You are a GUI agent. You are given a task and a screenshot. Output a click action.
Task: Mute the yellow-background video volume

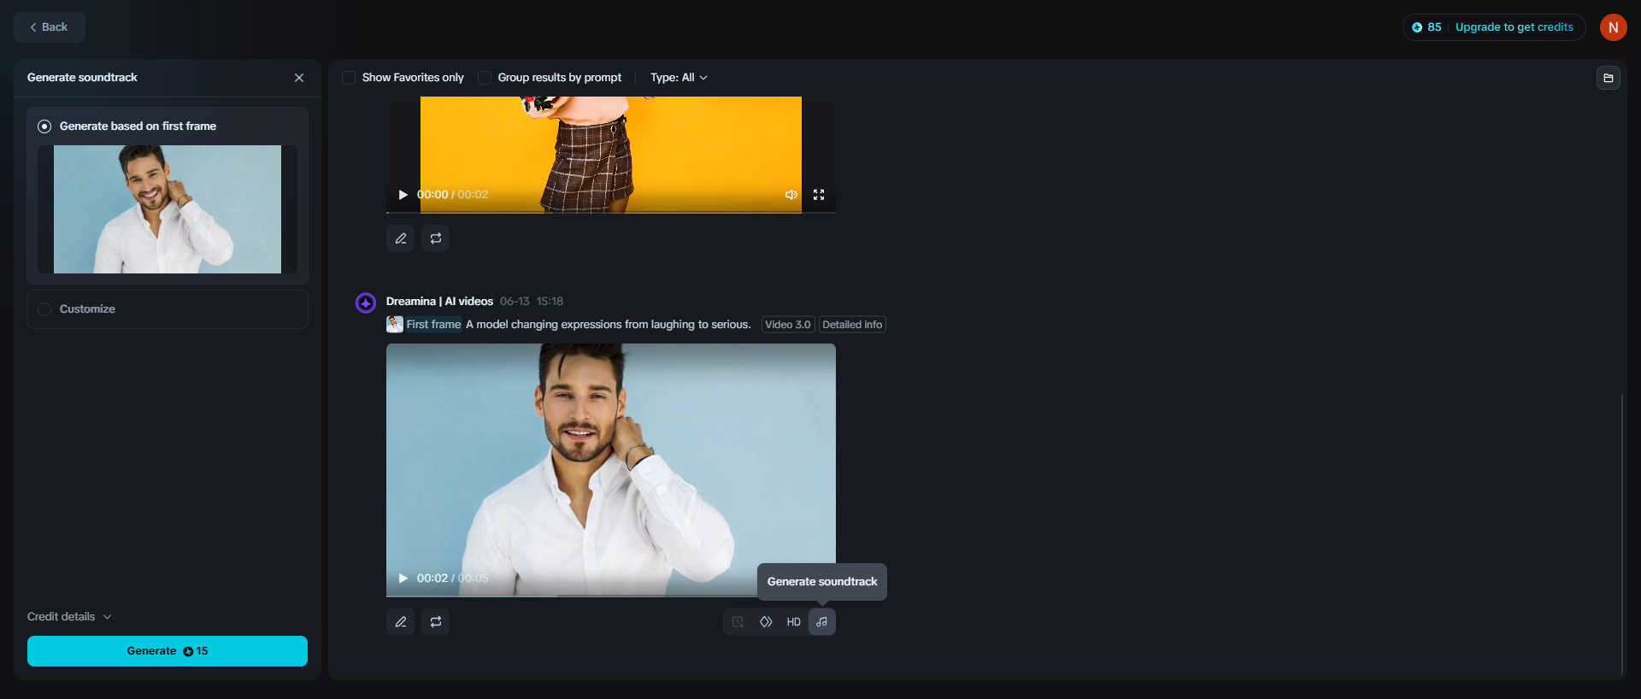tap(791, 195)
